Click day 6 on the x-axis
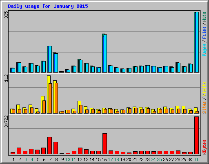The image size is (209, 164). (44, 159)
